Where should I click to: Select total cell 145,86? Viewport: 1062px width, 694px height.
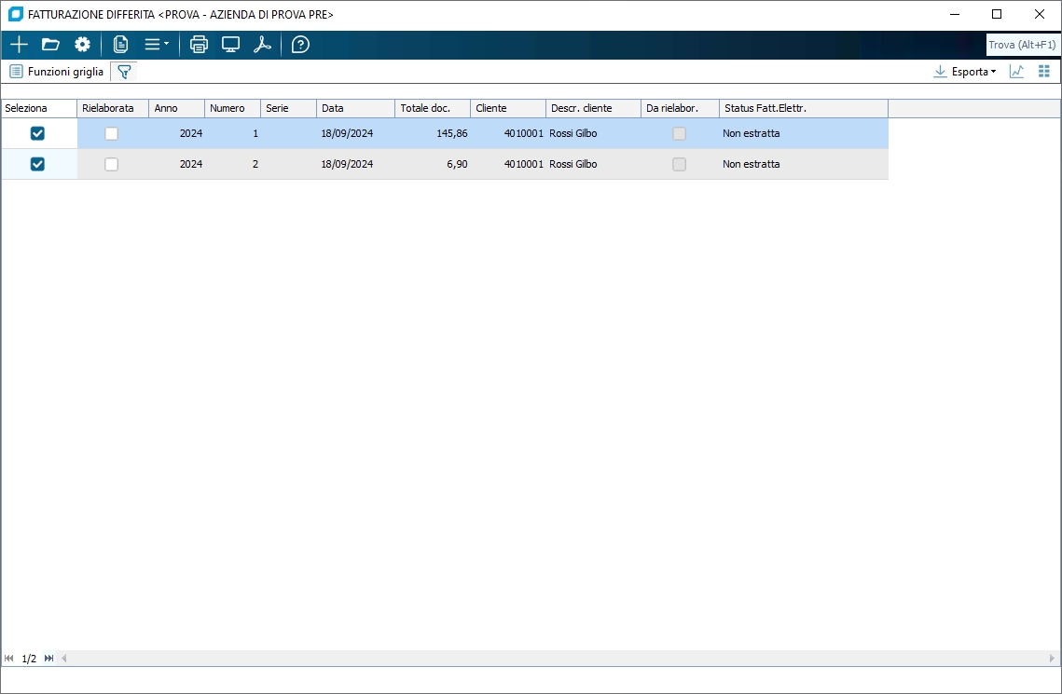433,134
